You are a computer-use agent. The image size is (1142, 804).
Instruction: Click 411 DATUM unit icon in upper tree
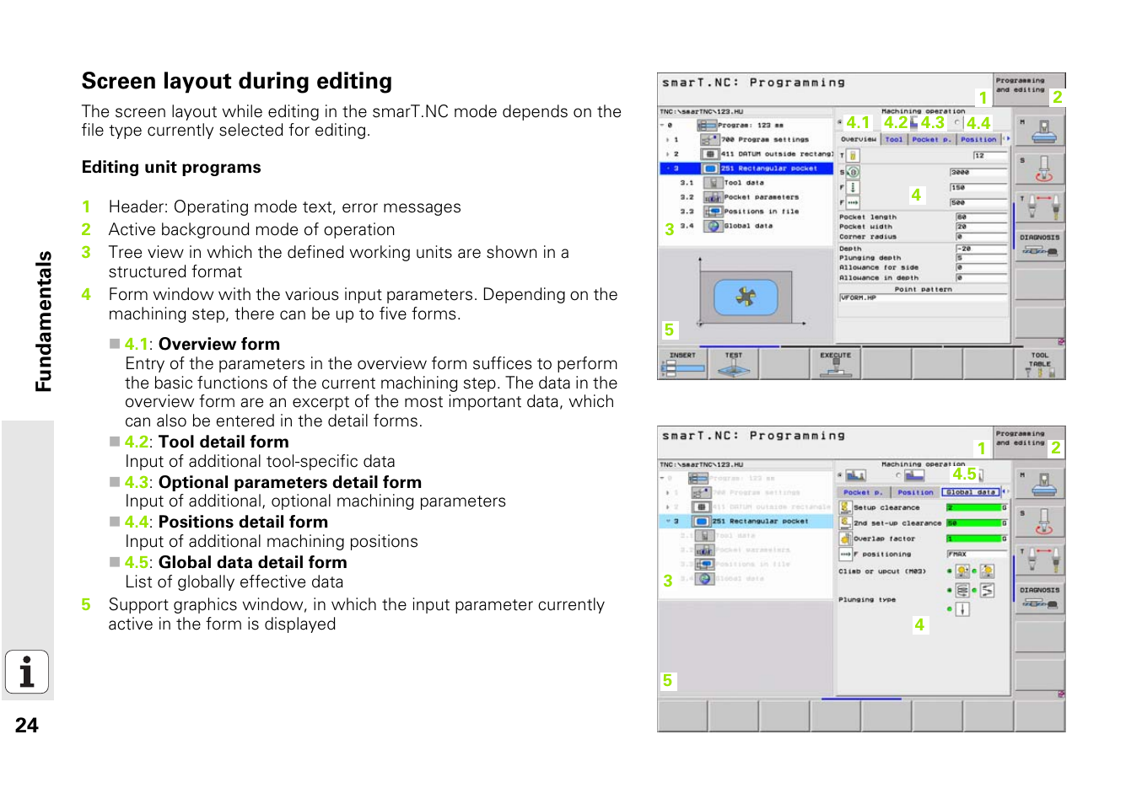click(x=710, y=154)
